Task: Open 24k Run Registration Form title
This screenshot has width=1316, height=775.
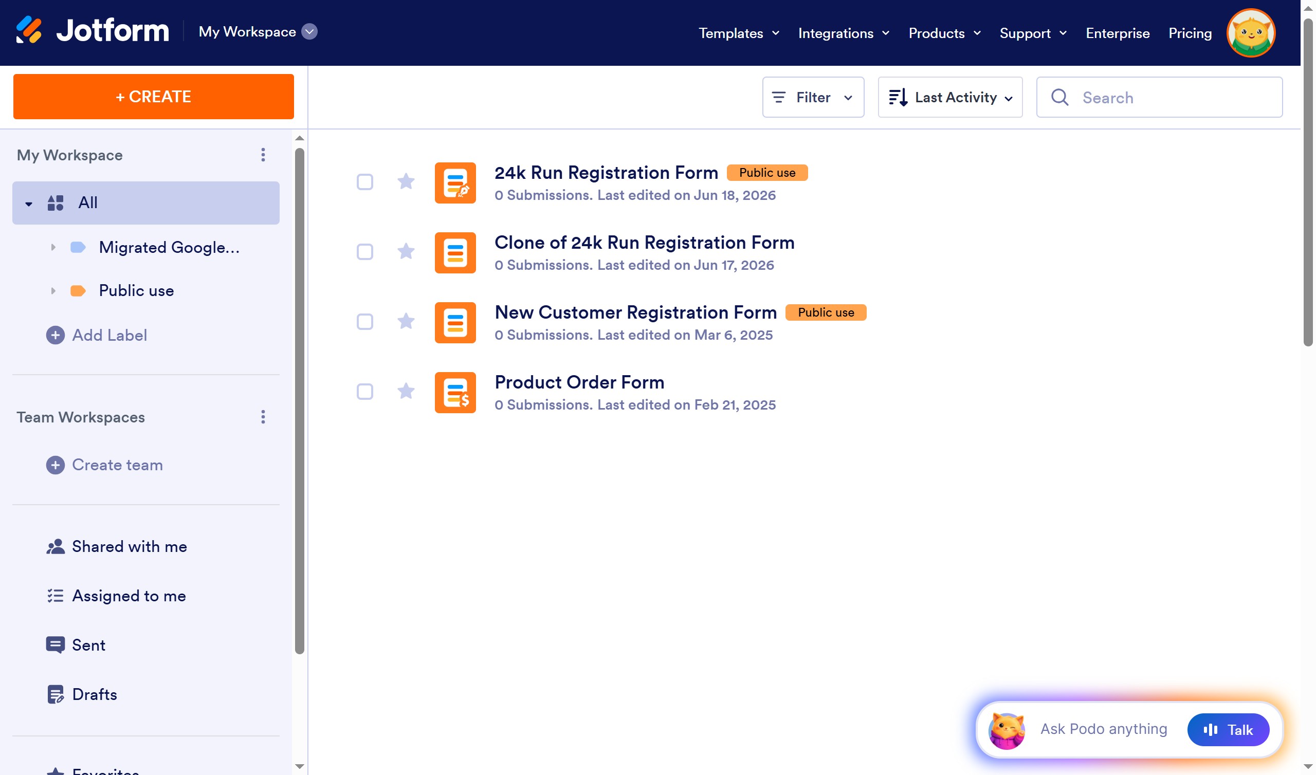Action: pyautogui.click(x=606, y=173)
